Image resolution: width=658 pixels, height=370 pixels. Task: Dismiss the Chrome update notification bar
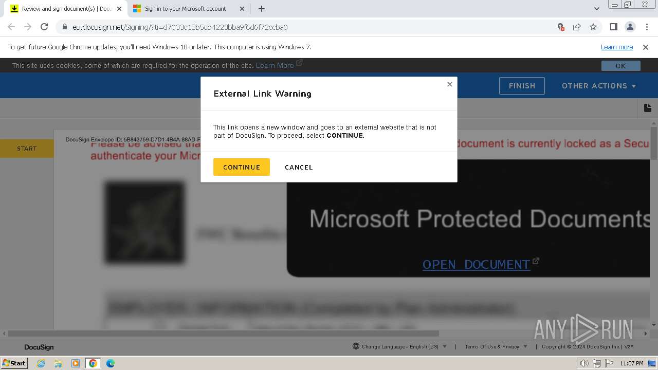(x=646, y=47)
